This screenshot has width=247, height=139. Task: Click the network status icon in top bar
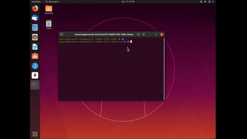coord(201,2)
